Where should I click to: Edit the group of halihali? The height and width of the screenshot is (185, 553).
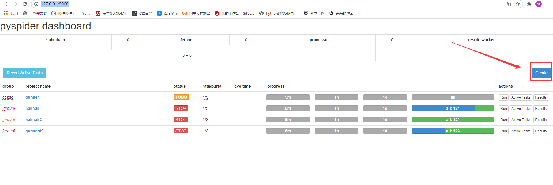[x=9, y=108]
